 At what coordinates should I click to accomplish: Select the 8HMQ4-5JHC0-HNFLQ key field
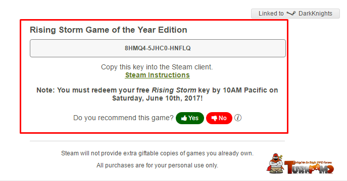click(x=158, y=48)
